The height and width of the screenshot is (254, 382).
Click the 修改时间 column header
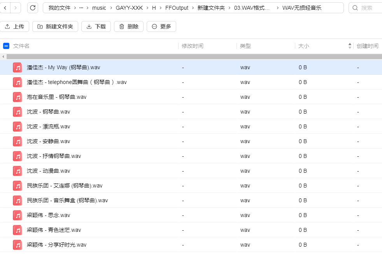coord(193,46)
